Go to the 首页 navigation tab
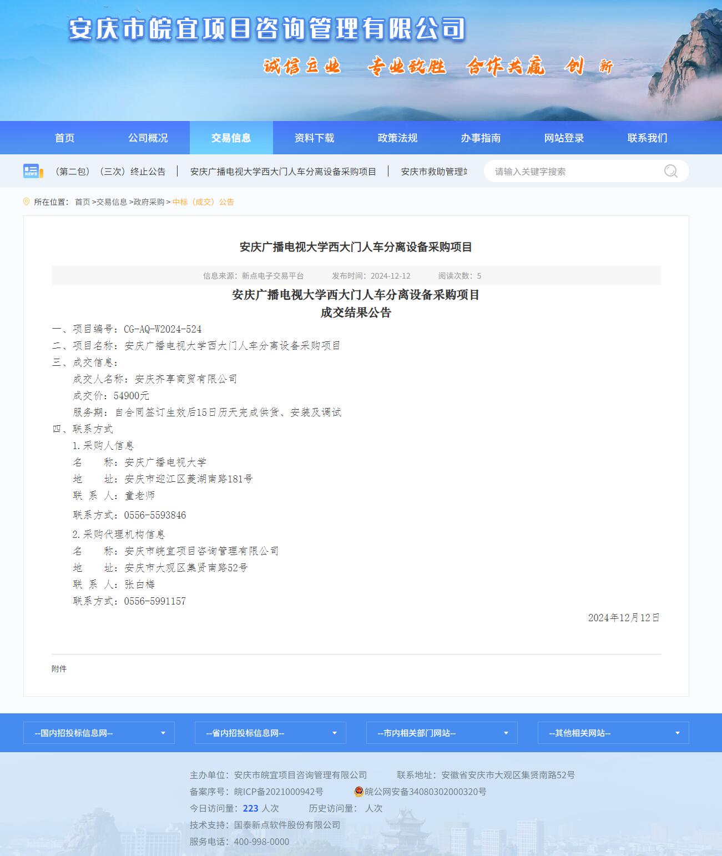The image size is (722, 856). pos(64,138)
